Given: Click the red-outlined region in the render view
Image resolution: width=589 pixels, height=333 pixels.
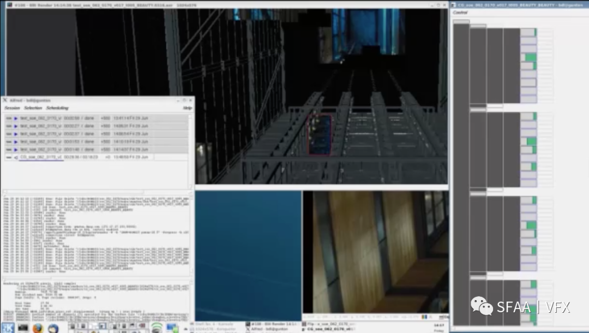Looking at the screenshot, I should click(x=320, y=134).
